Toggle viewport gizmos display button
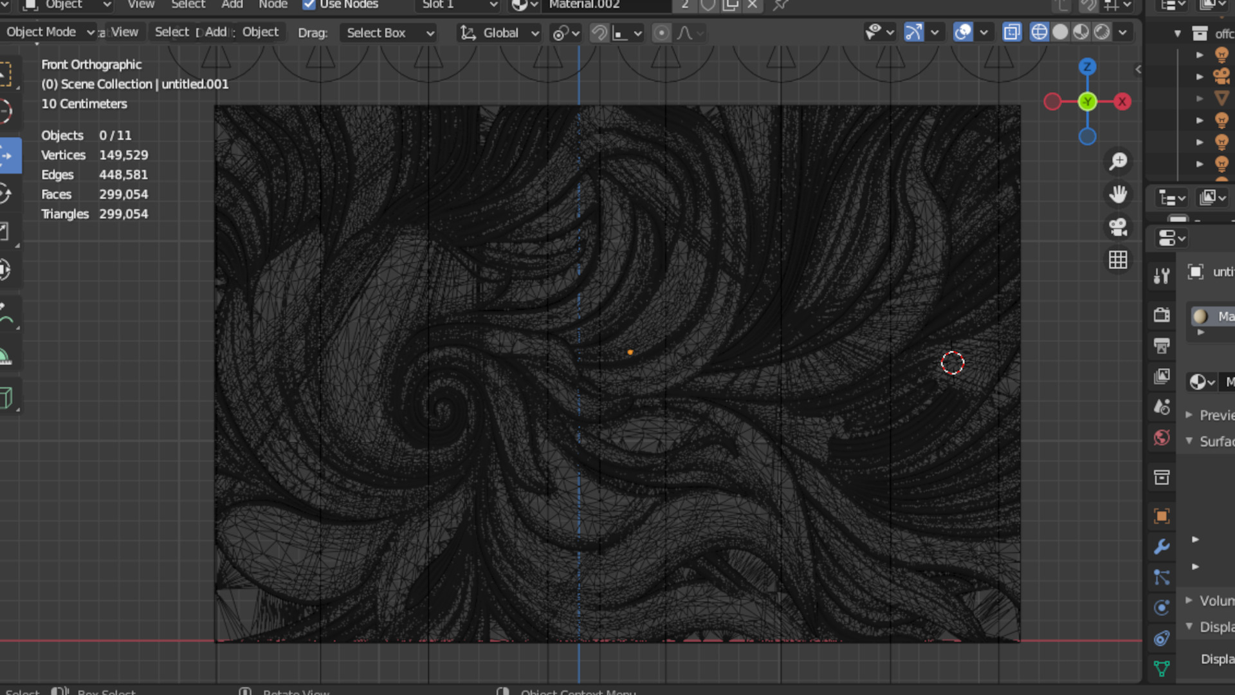Viewport: 1235px width, 695px height. [913, 32]
